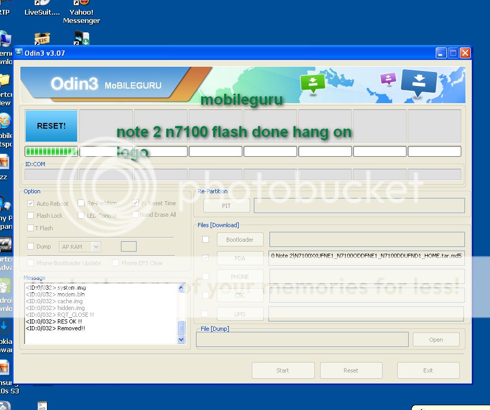Click the PIT file button
The width and height of the screenshot is (490, 410).
click(226, 206)
